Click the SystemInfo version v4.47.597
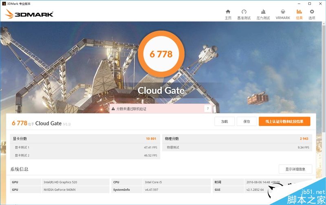326x205 pixels. pyautogui.click(x=152, y=190)
